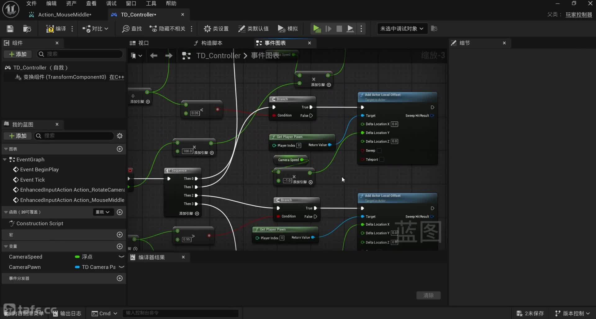Enable the Teleport checkbox on the upper node
596x319 pixels.
[382, 159]
